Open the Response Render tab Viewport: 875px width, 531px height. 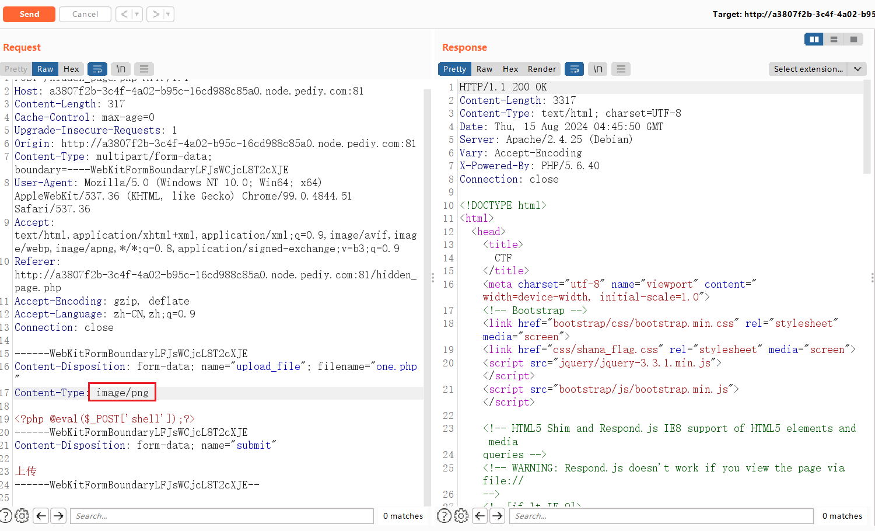click(542, 69)
